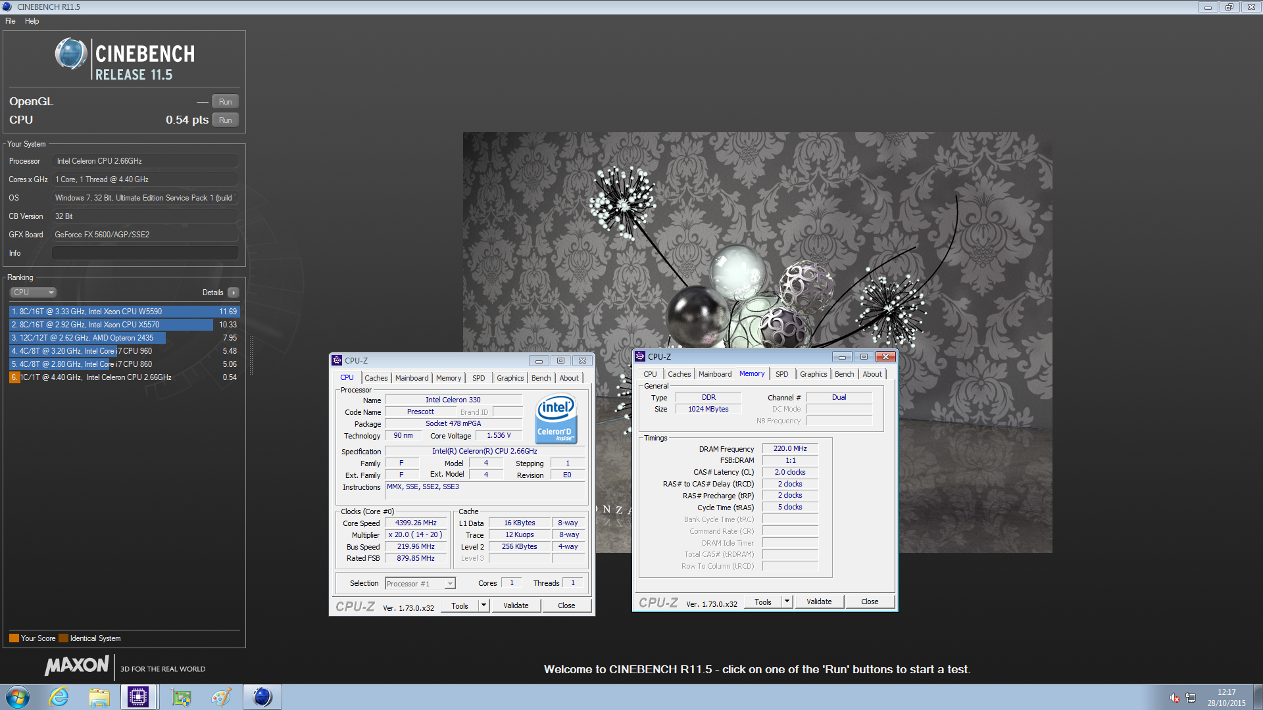This screenshot has width=1263, height=710.
Task: Open the File menu
Action: (11, 21)
